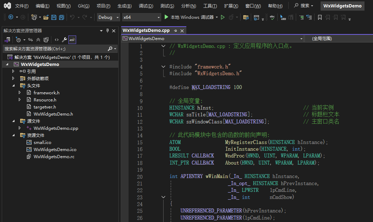
Task: Collapse the 源文件 folder node
Action: pyautogui.click(x=13, y=121)
